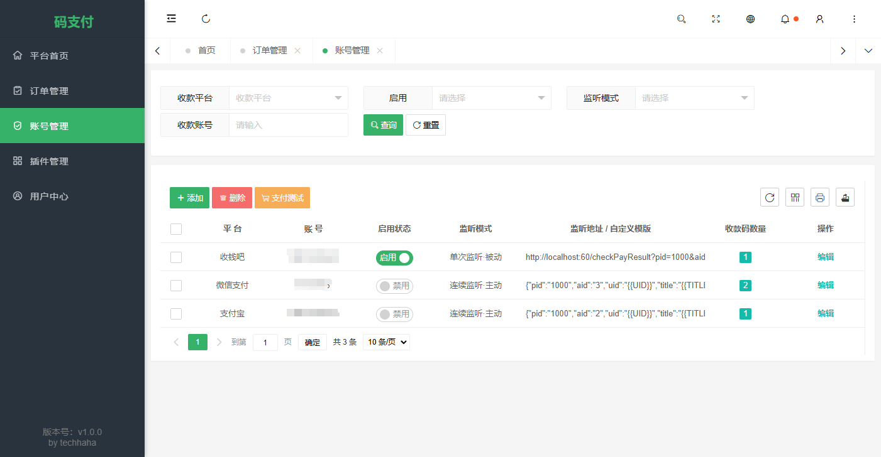Click 编辑 on the 支付宝 row
881x457 pixels.
[825, 313]
